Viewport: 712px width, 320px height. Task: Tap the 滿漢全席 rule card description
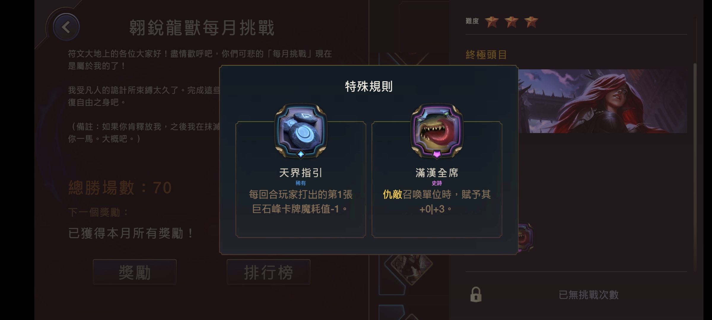437,202
